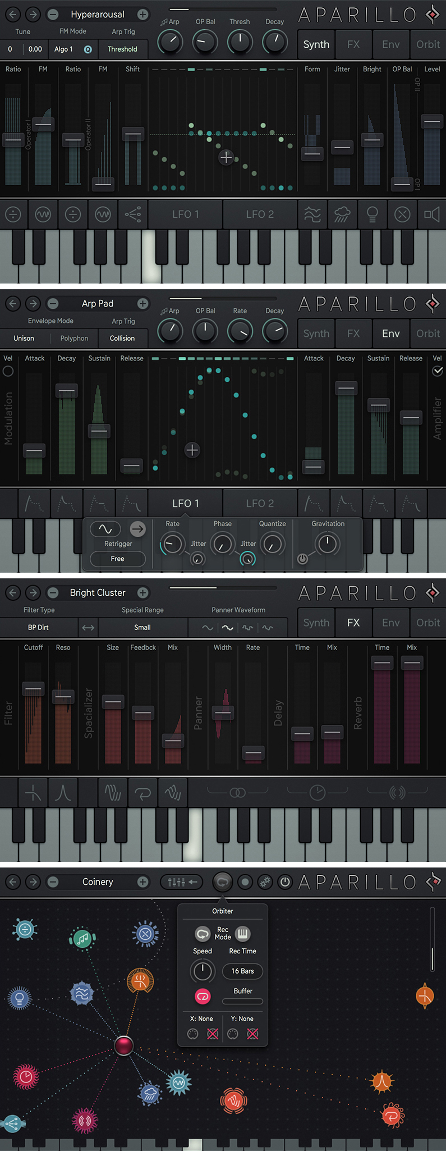
Task: Click the green music note node in Coinery
Action: [82, 938]
